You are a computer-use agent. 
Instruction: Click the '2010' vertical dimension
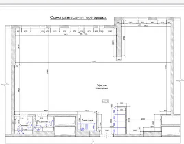pyautogui.click(x=111, y=121)
